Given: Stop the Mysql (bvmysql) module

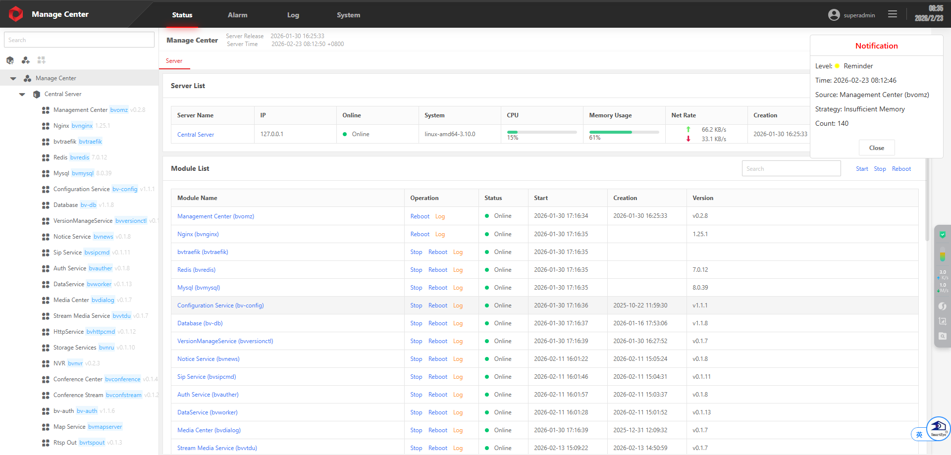Looking at the screenshot, I should (x=416, y=288).
